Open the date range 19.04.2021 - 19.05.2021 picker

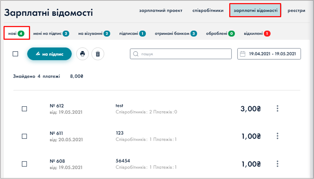tap(272, 54)
